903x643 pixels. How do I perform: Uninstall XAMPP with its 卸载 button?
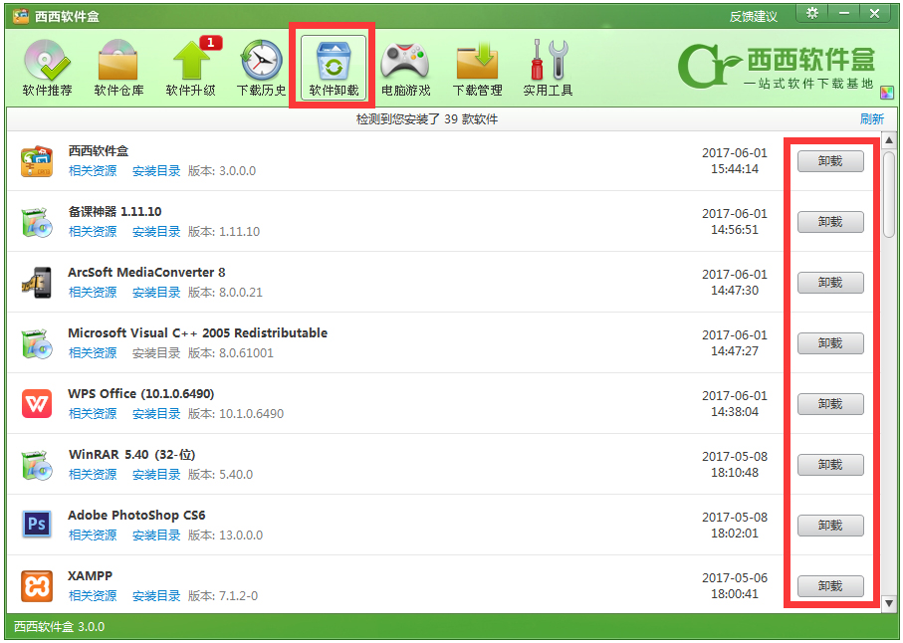[x=829, y=586]
